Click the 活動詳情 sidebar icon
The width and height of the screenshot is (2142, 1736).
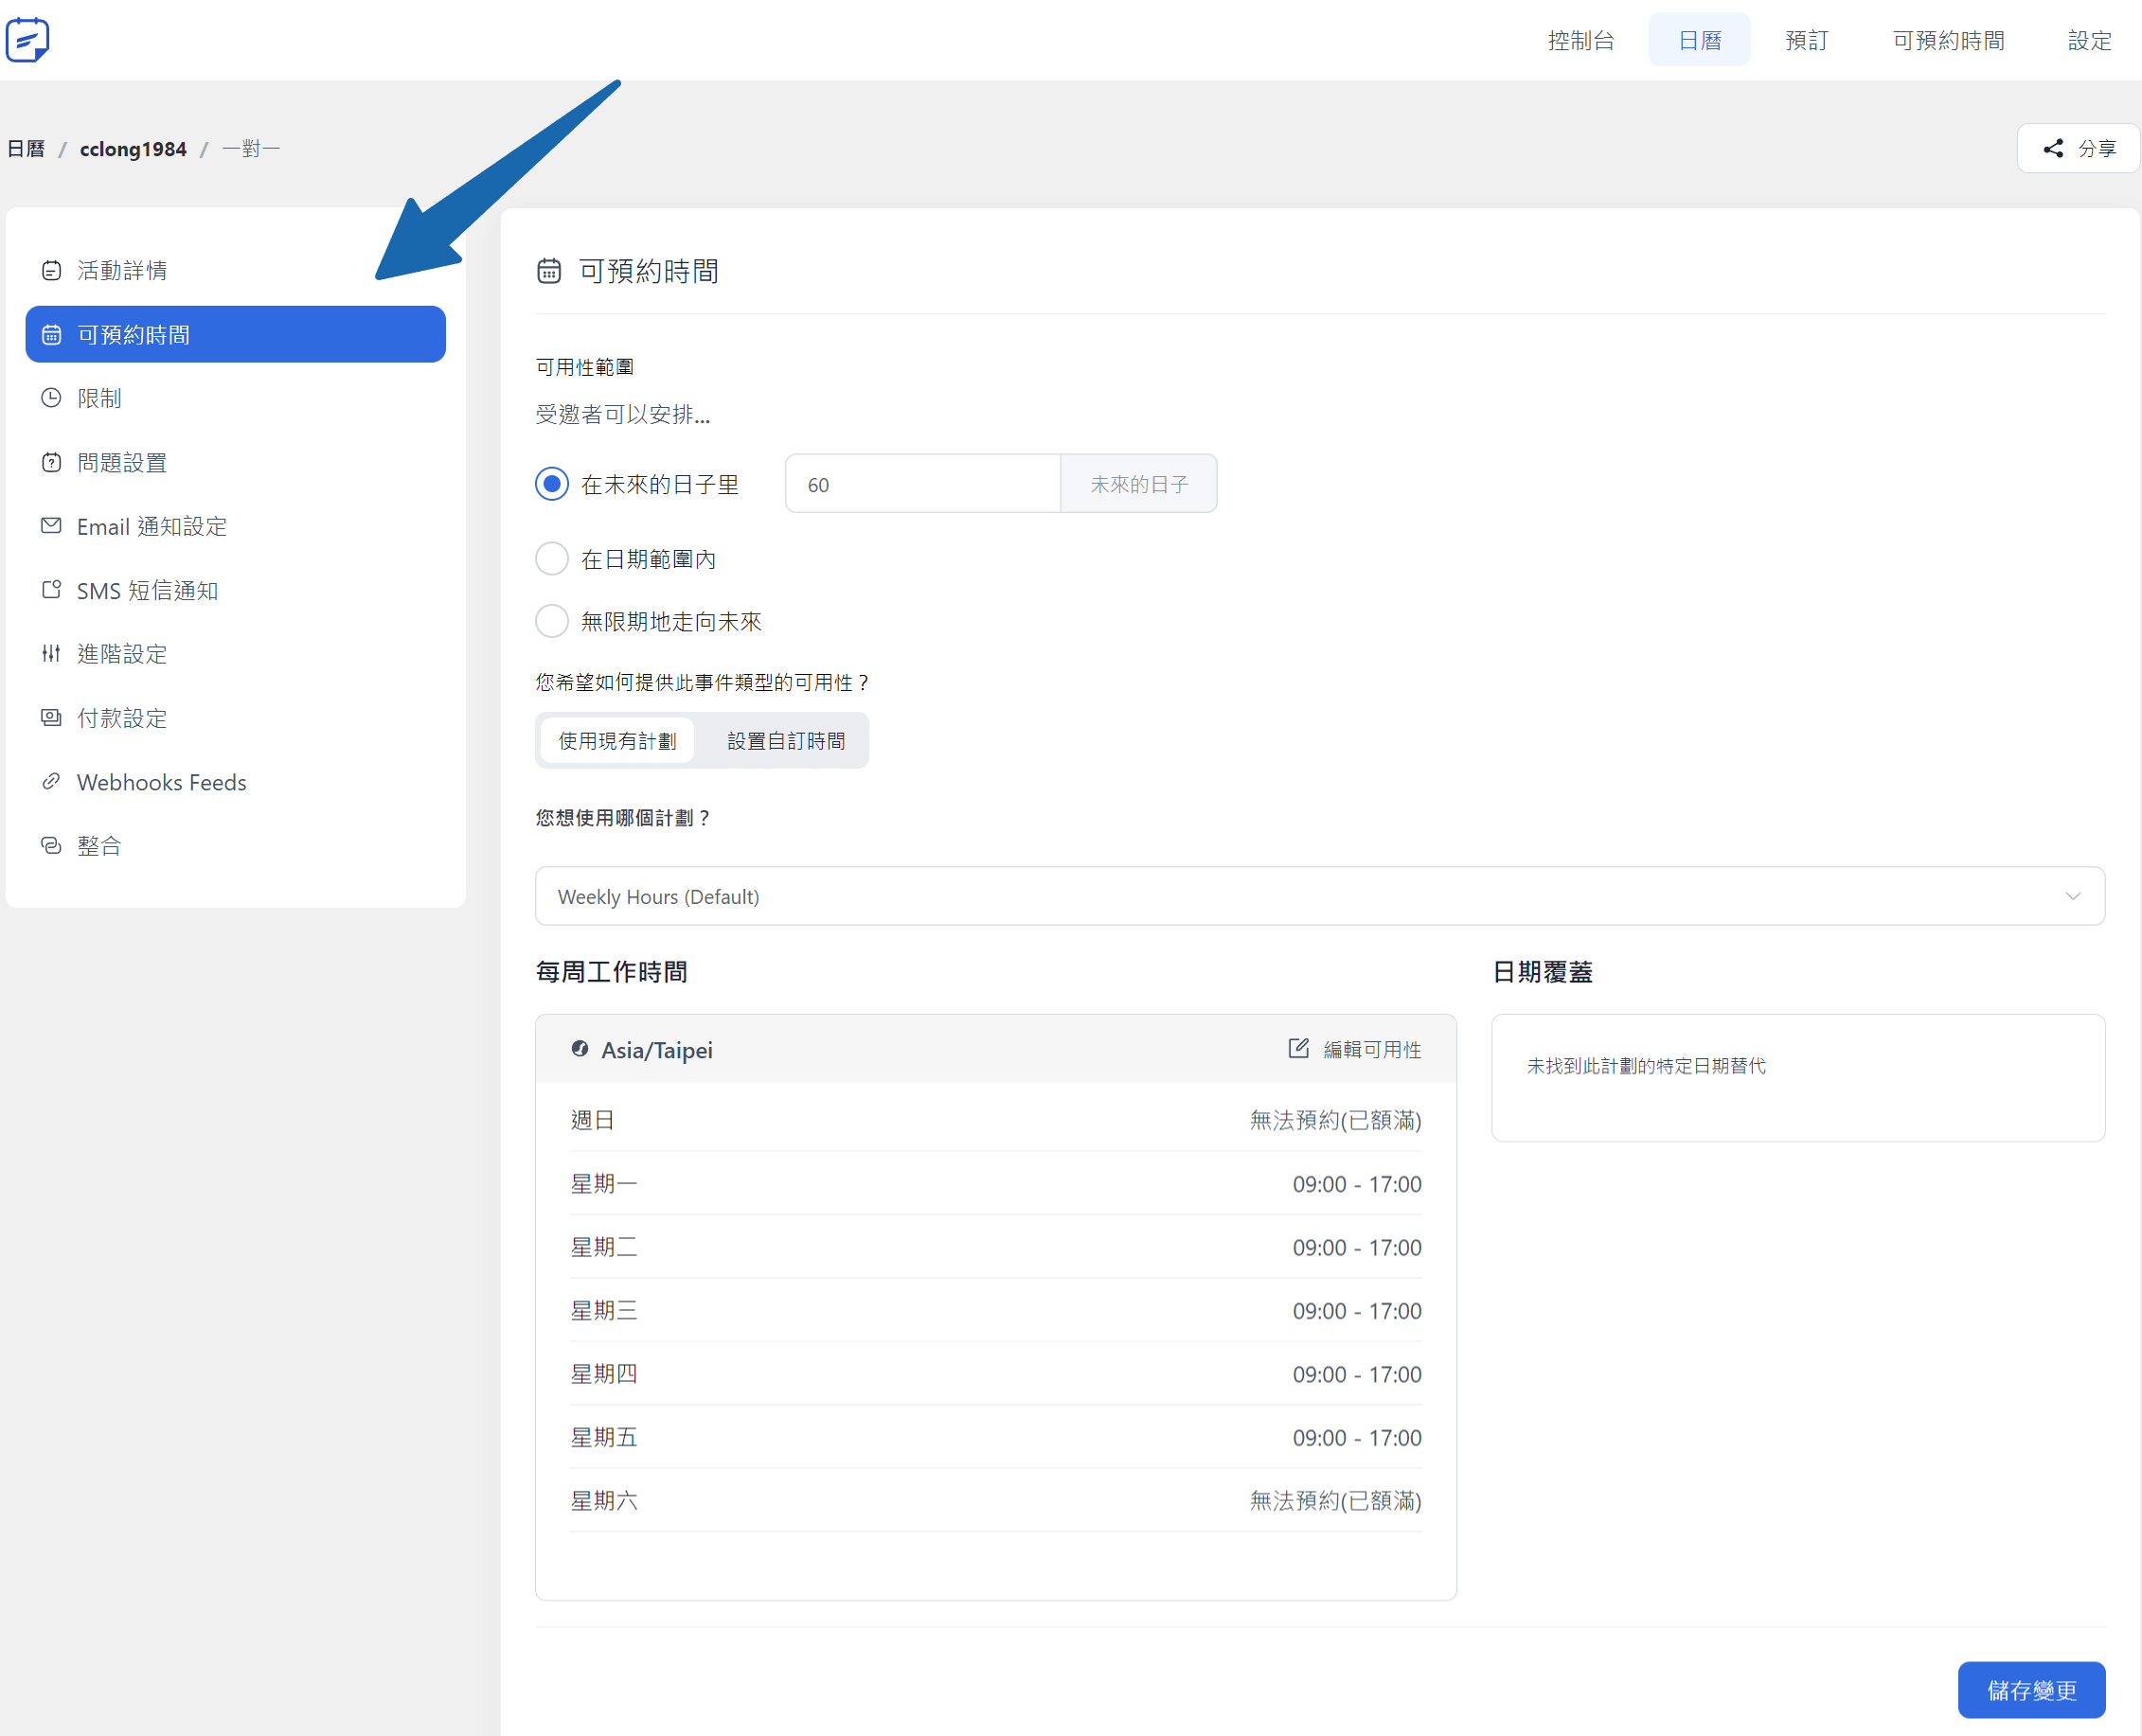click(x=51, y=270)
